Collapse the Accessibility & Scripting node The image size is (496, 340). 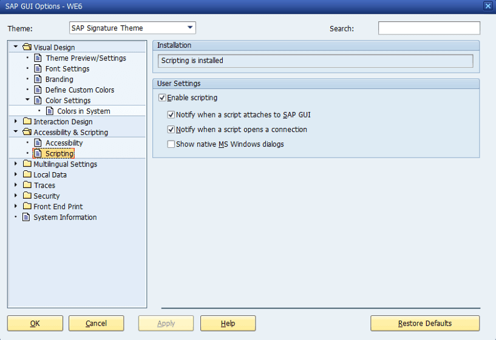(x=16, y=132)
